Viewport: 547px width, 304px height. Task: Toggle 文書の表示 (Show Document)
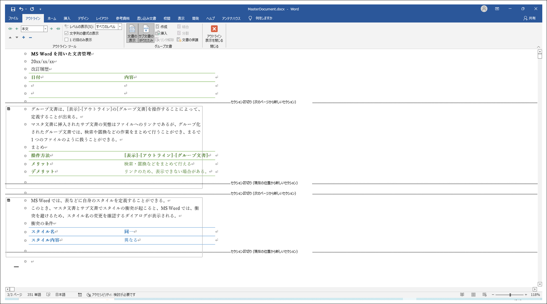pos(132,33)
